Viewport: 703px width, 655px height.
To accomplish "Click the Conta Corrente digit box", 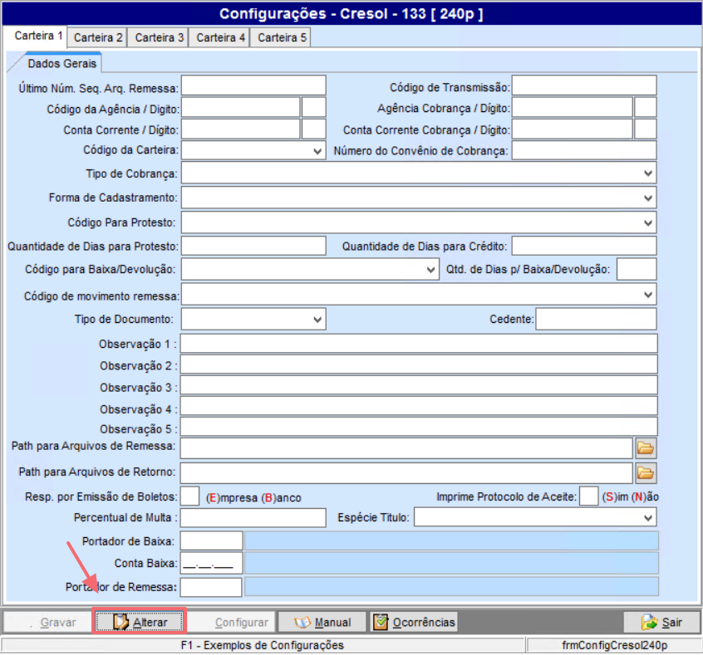I will 314,129.
